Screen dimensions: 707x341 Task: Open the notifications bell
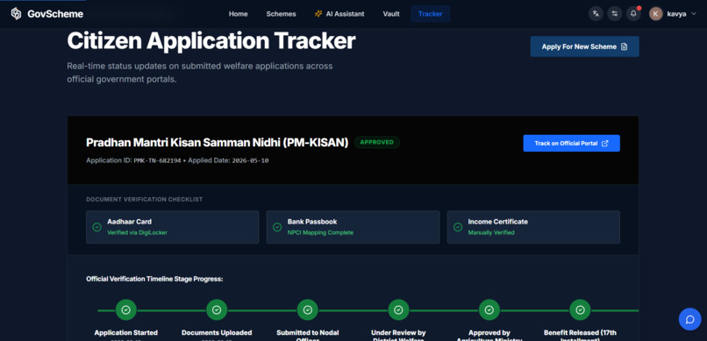[x=633, y=13]
